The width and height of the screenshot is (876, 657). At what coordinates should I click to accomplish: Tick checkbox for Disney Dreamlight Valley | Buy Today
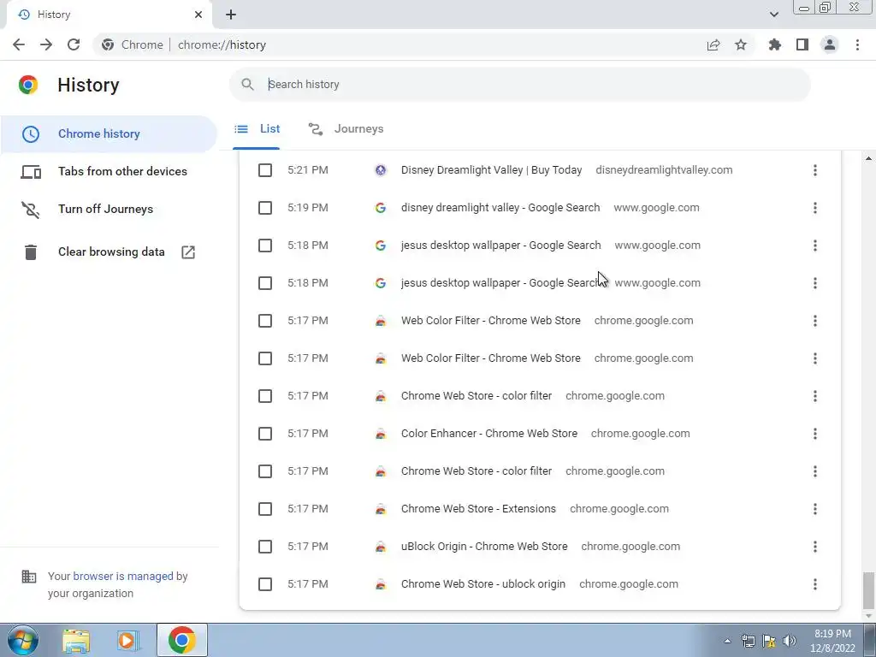click(x=265, y=170)
